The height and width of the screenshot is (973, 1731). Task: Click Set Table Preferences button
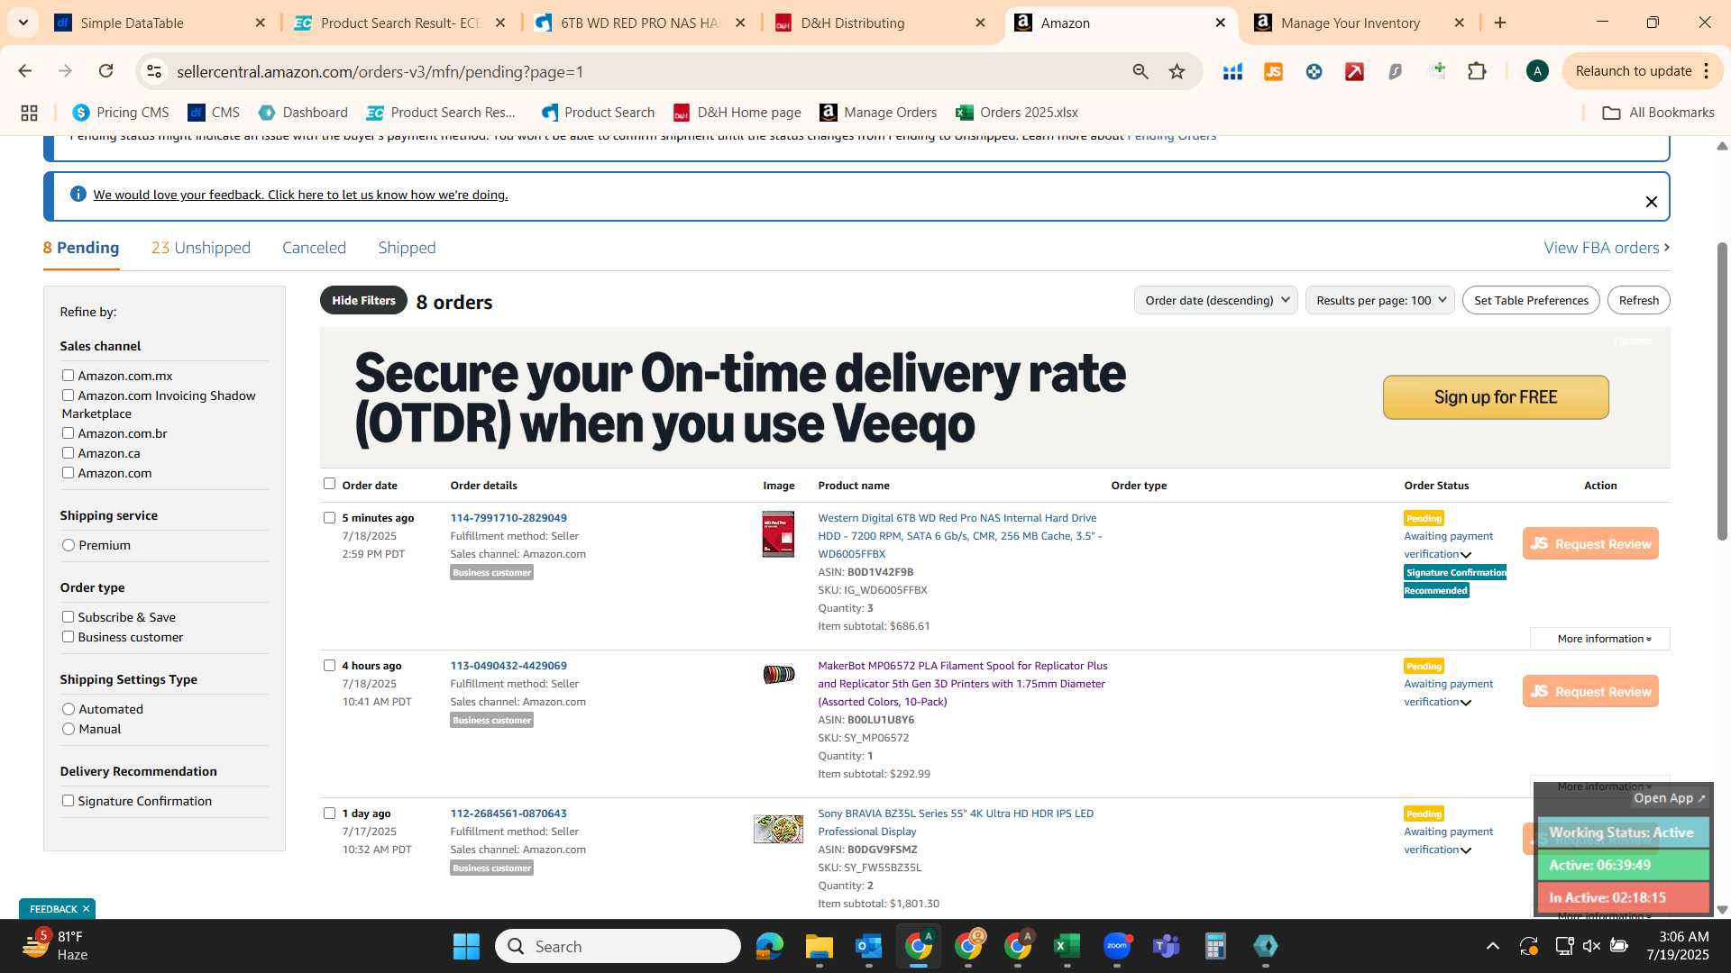click(1531, 300)
